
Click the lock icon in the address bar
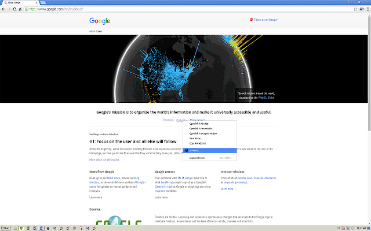pyautogui.click(x=26, y=9)
